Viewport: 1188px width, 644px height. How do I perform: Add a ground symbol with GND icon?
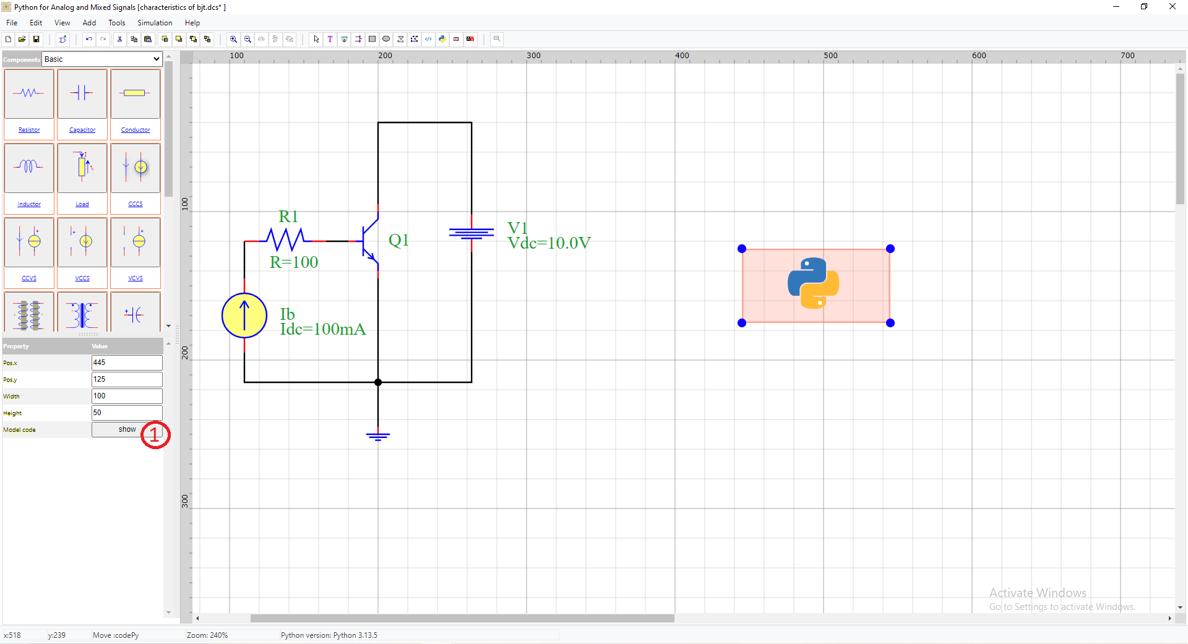click(345, 39)
